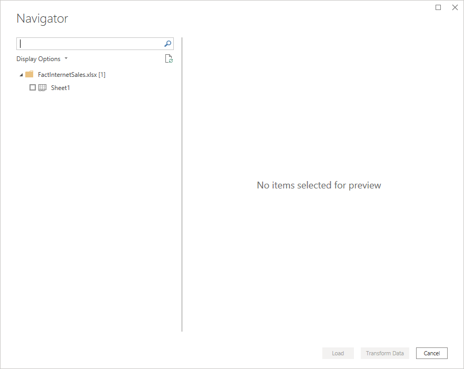Image resolution: width=464 pixels, height=369 pixels.
Task: Click the magnifying glass to run a search
Action: (167, 43)
